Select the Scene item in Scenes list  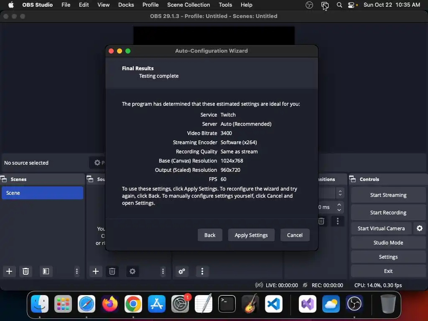[x=42, y=193]
